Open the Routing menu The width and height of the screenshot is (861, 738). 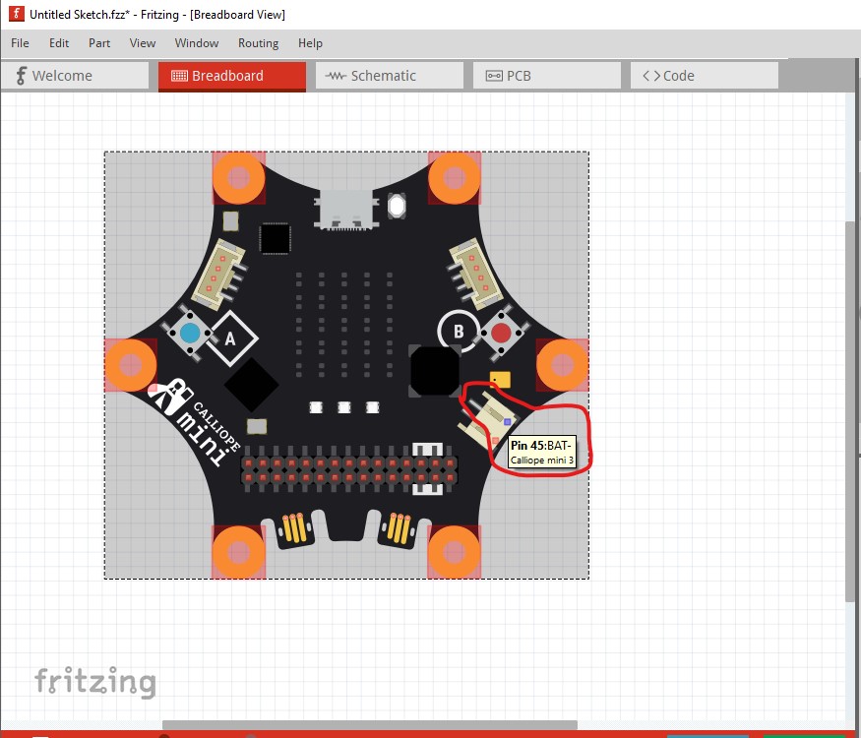pos(258,43)
